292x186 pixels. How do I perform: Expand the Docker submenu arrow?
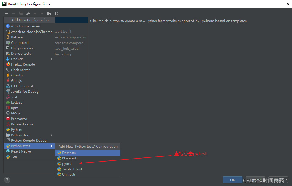(x=52, y=59)
